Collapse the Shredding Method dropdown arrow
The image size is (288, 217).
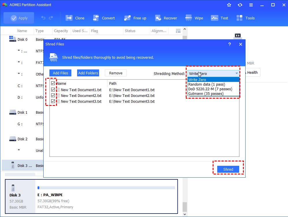pos(237,73)
